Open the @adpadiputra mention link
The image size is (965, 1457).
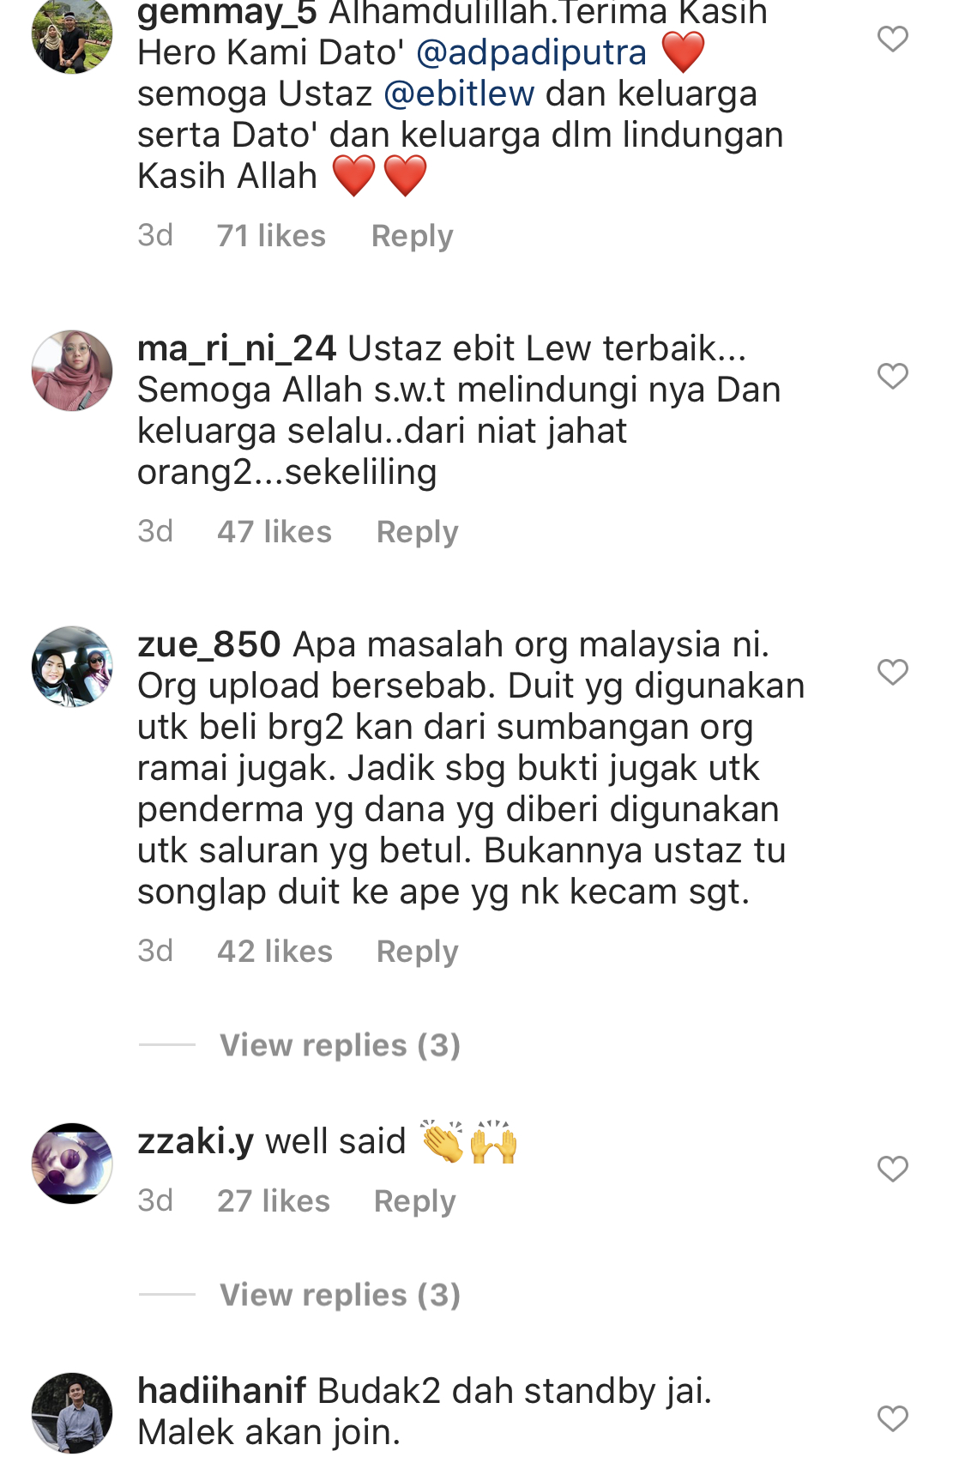coord(531,52)
